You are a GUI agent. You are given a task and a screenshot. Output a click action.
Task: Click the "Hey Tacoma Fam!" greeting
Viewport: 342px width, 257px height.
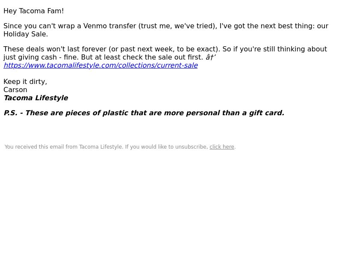pos(34,11)
